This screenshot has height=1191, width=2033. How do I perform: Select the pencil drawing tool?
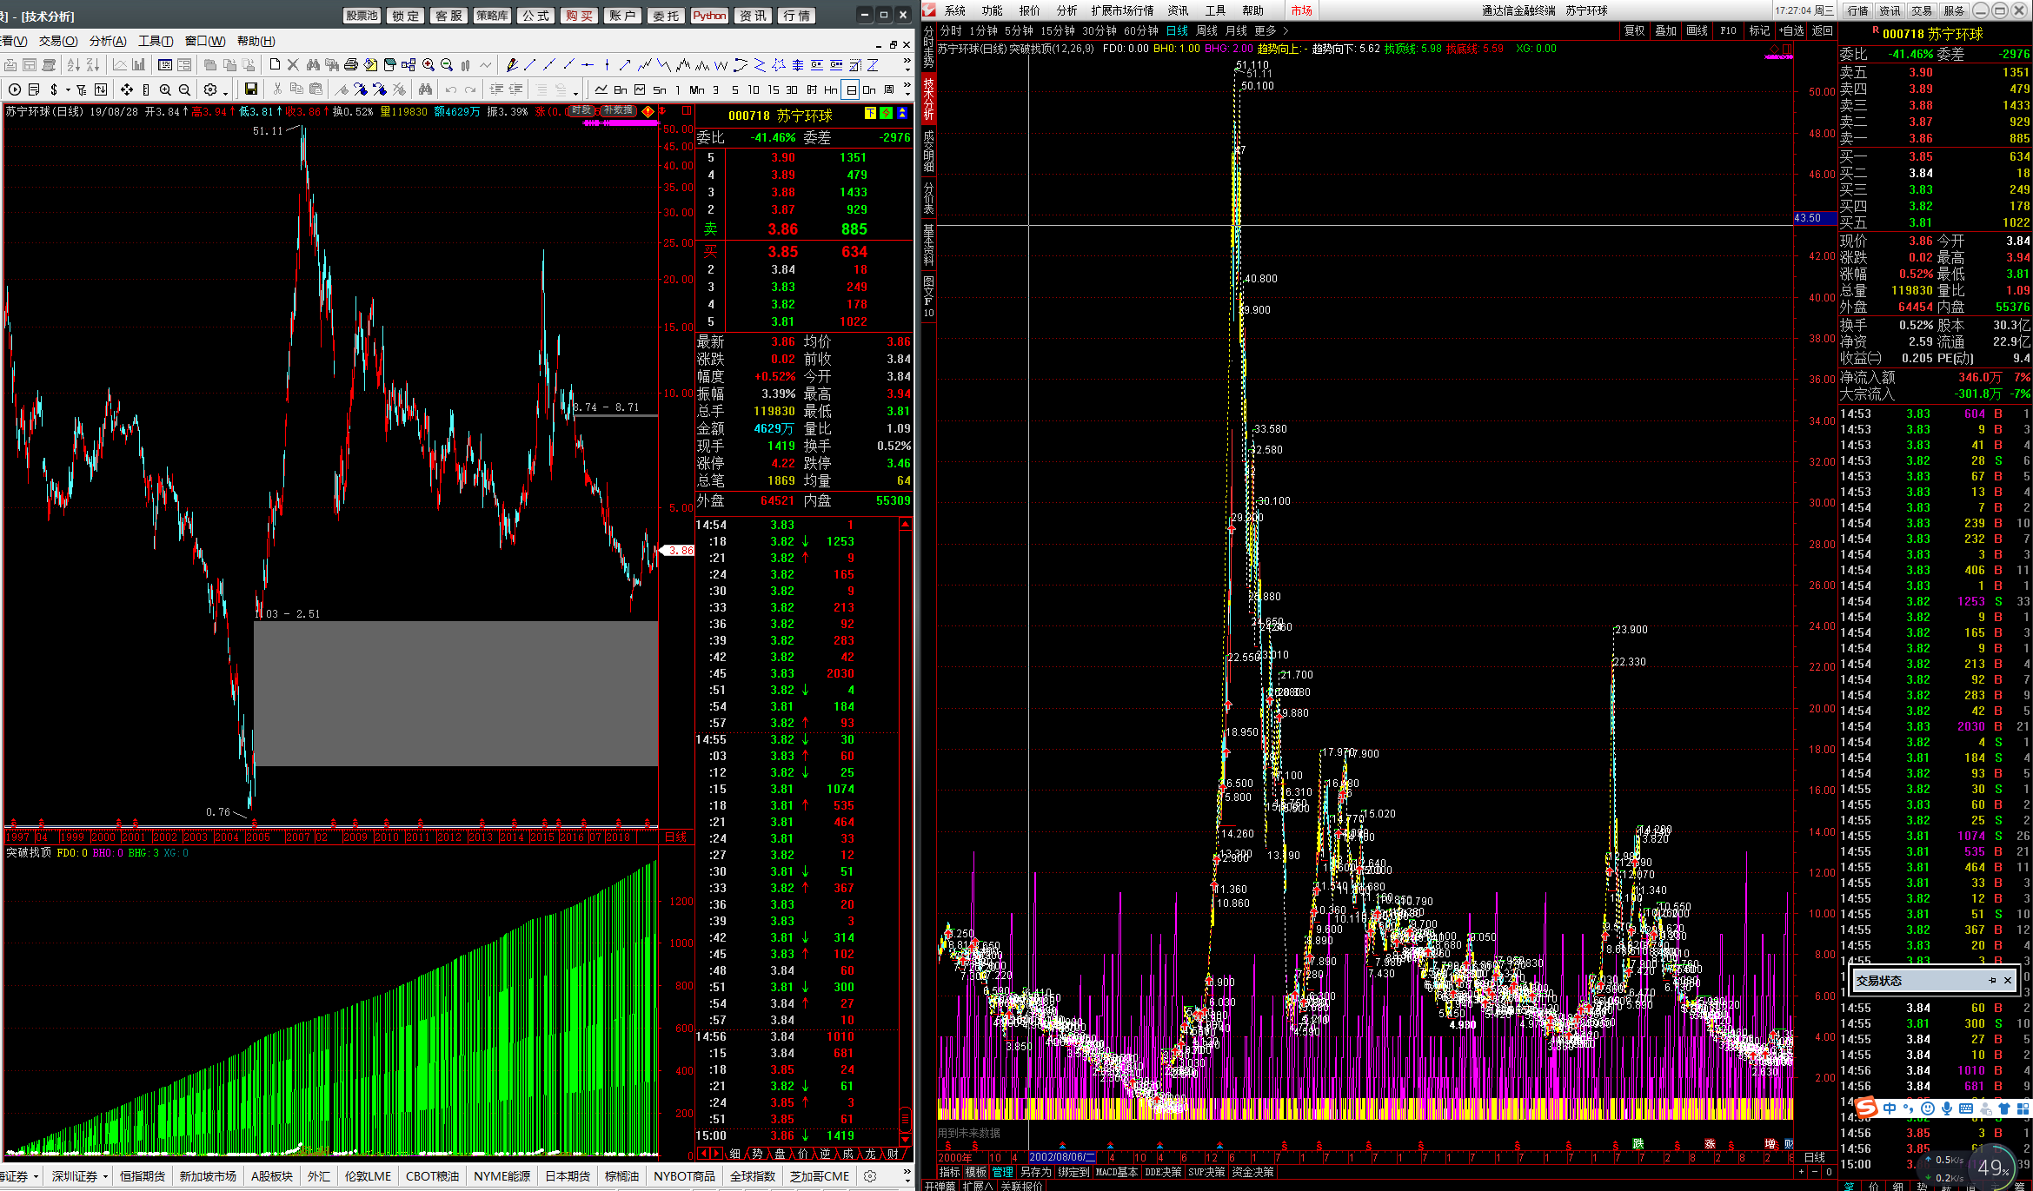pyautogui.click(x=512, y=65)
